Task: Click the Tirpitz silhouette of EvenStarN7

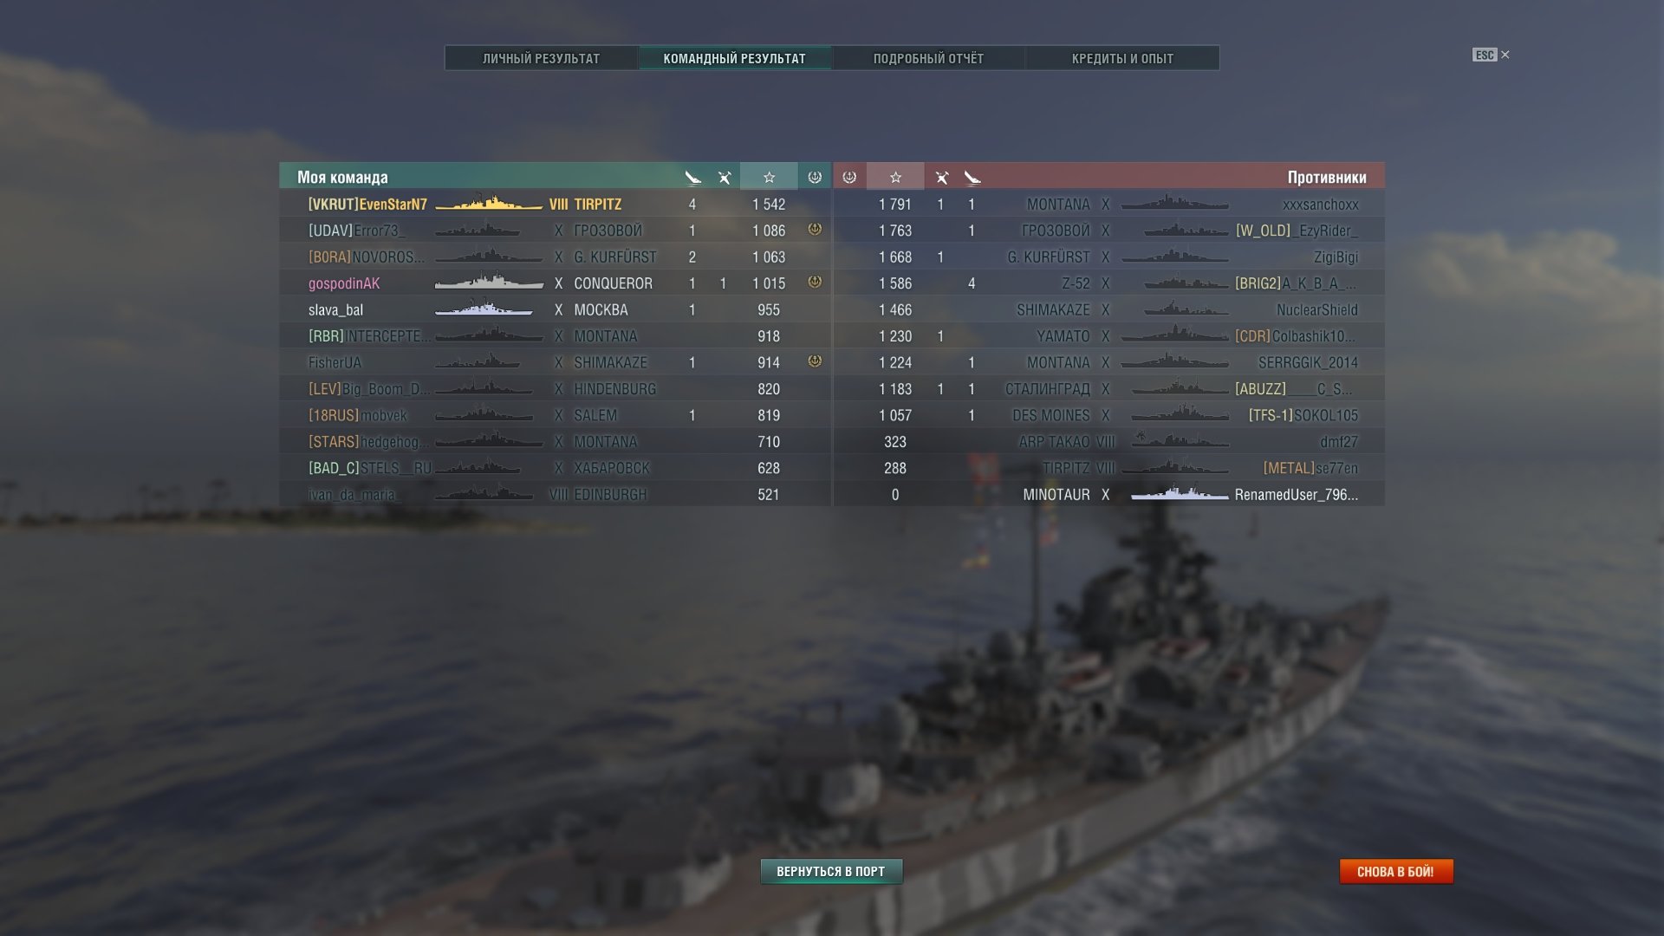Action: click(x=489, y=204)
